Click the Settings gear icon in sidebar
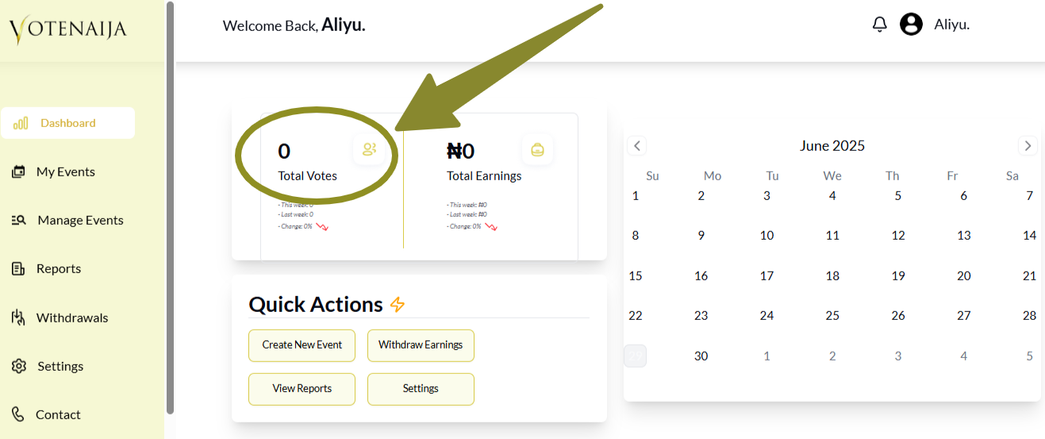The image size is (1045, 439). 19,367
